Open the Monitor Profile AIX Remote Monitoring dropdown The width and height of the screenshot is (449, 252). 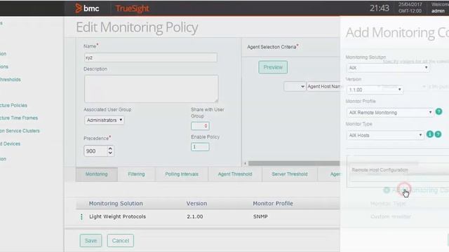pos(390,113)
